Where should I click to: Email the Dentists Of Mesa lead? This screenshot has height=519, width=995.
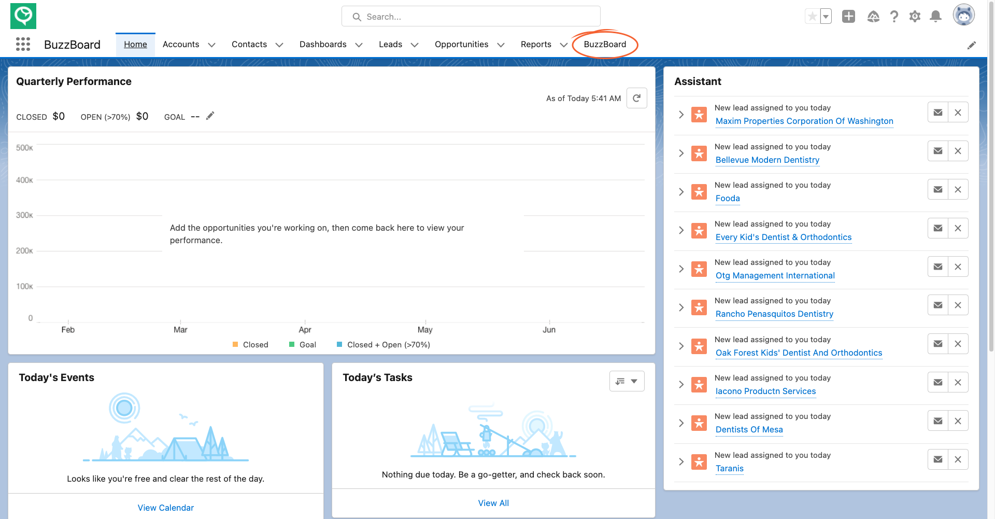pyautogui.click(x=937, y=420)
